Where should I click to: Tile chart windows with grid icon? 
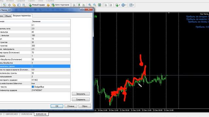click(x=100, y=5)
